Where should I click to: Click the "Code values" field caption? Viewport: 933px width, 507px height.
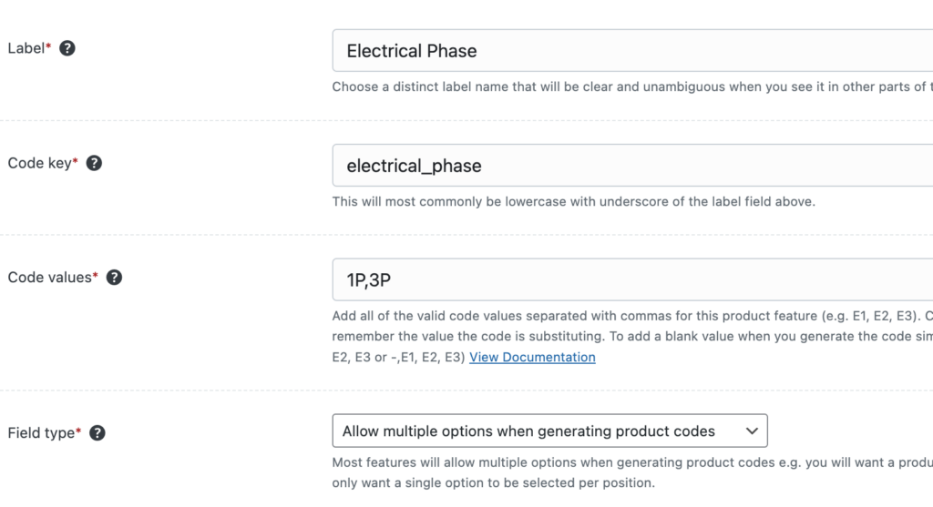click(x=49, y=278)
